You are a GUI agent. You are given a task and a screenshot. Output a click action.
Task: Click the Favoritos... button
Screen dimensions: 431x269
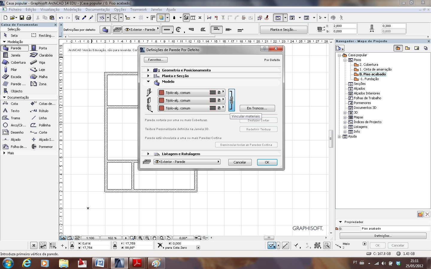156,60
